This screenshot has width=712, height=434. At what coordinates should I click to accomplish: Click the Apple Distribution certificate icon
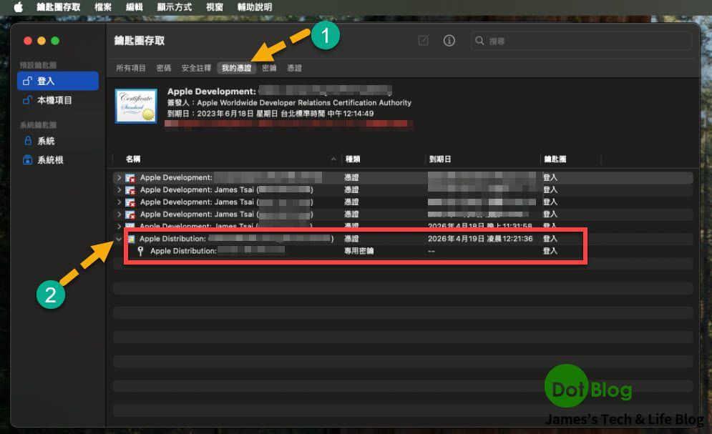(x=130, y=239)
